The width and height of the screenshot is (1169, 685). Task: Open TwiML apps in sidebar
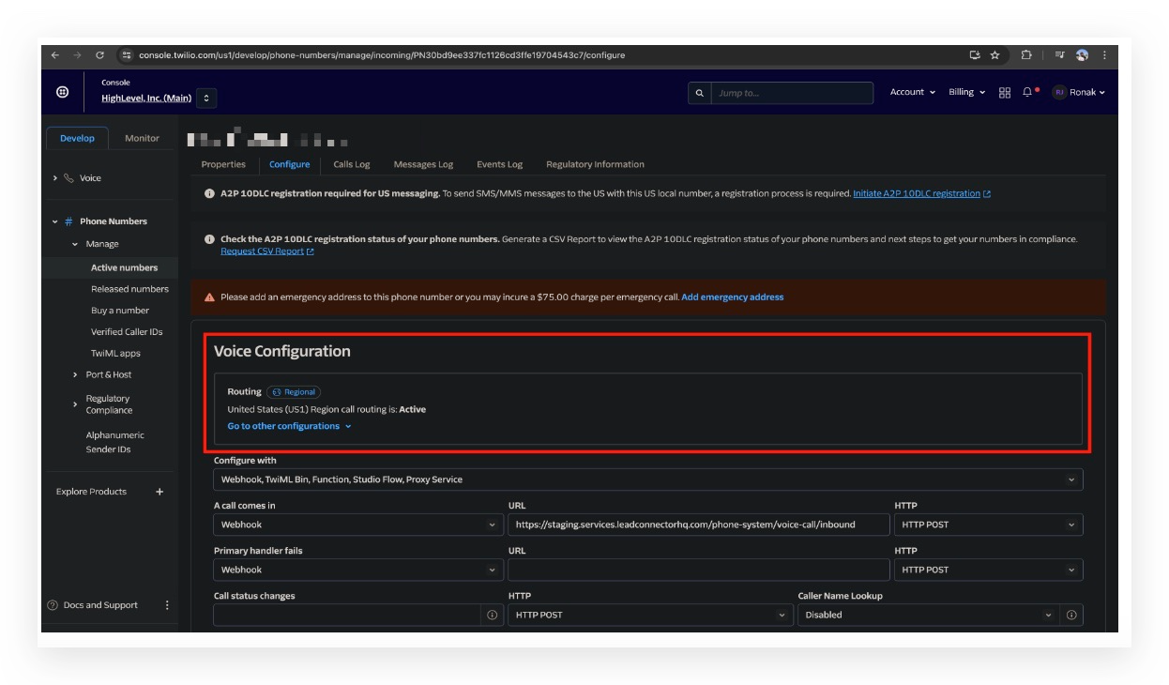tap(115, 354)
